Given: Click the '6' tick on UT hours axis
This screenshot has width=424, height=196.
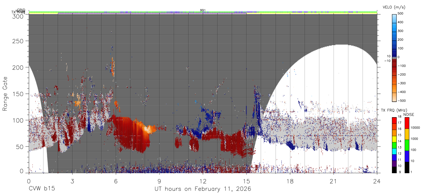Looking at the screenshot, I should point(116,181).
